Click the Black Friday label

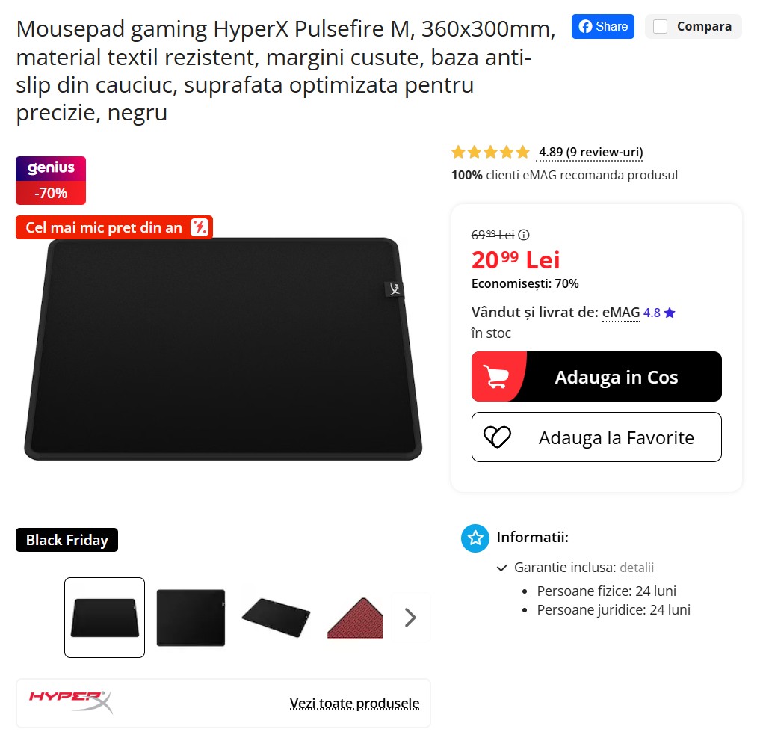pos(67,540)
